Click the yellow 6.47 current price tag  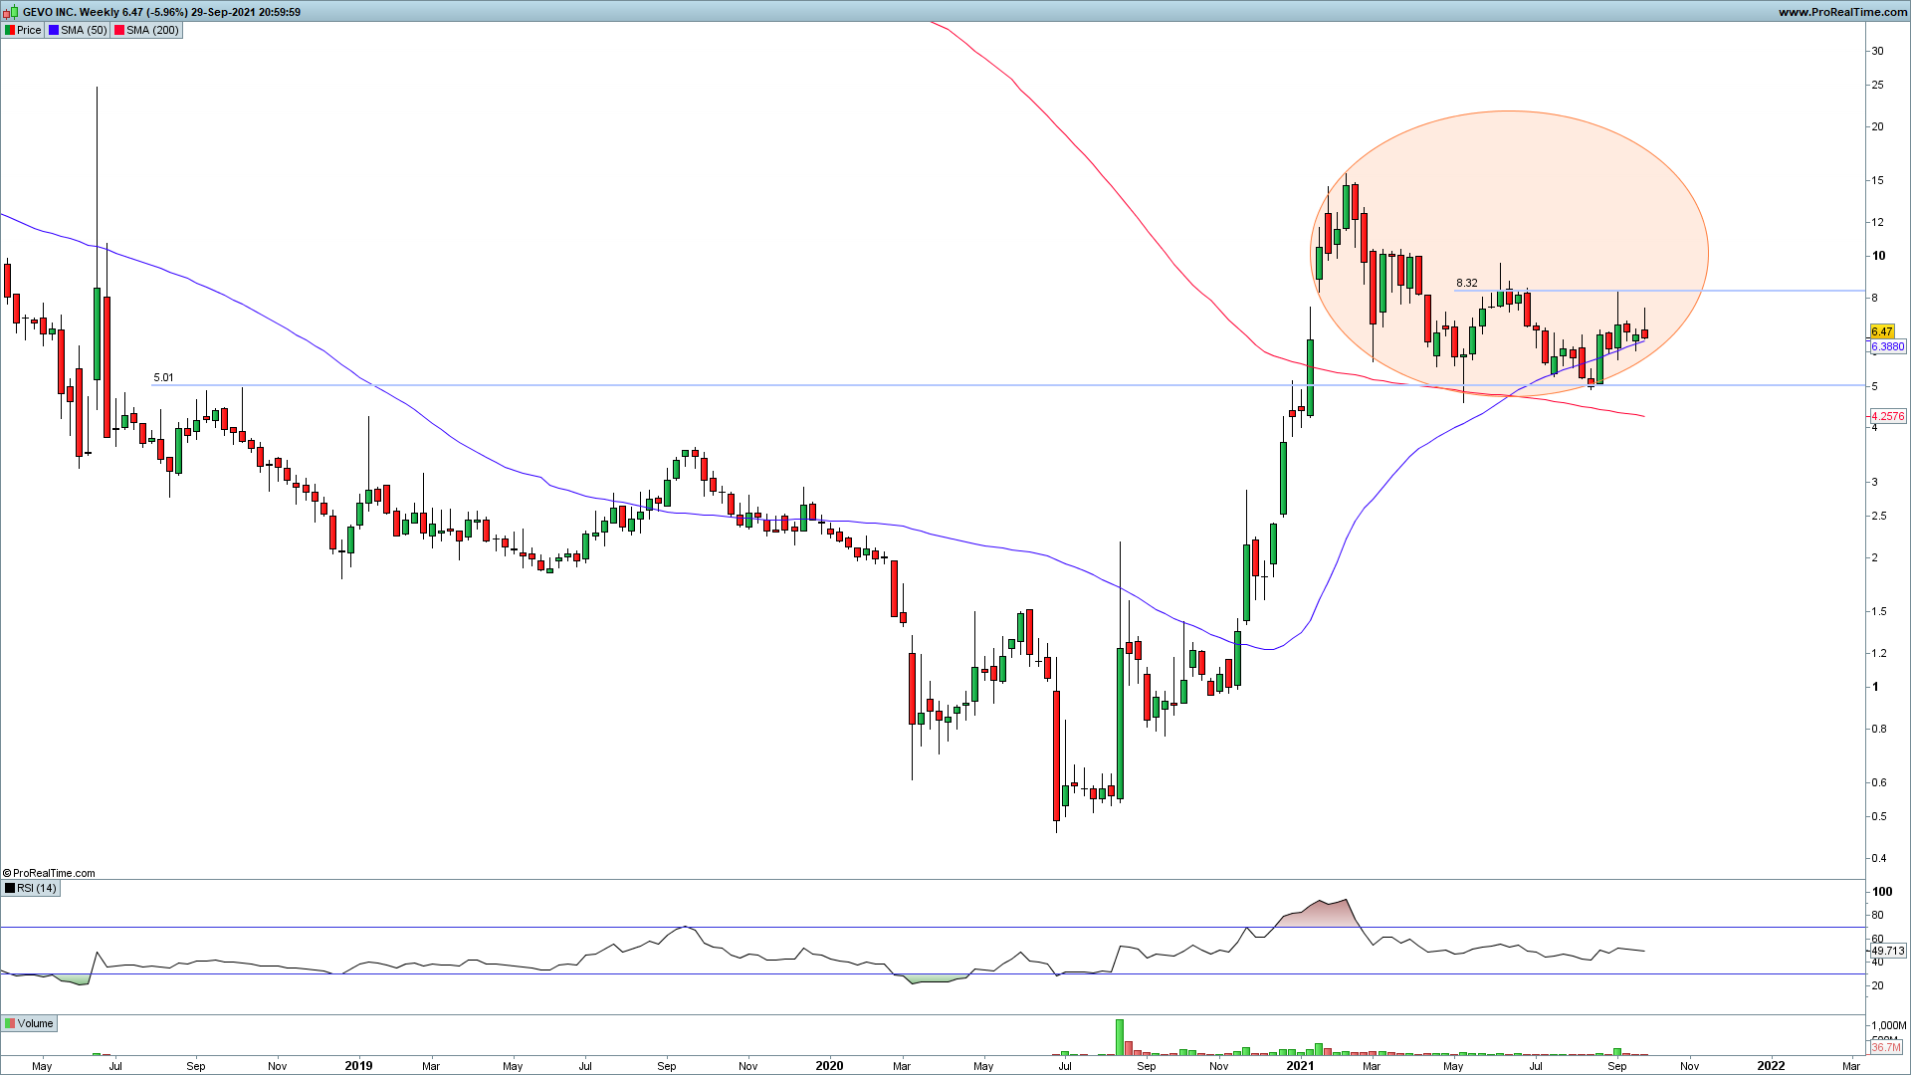pyautogui.click(x=1881, y=331)
